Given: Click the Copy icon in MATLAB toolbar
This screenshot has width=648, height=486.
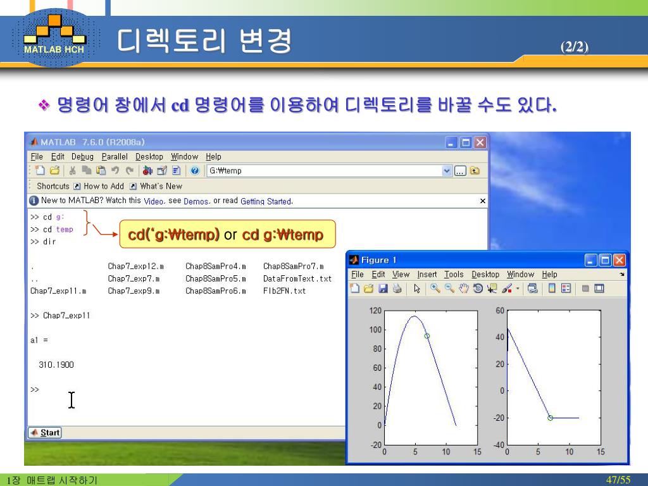Looking at the screenshot, I should coord(87,170).
